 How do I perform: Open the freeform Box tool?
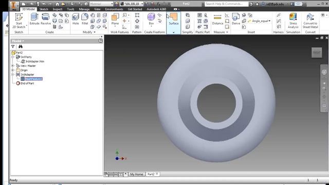[151, 20]
